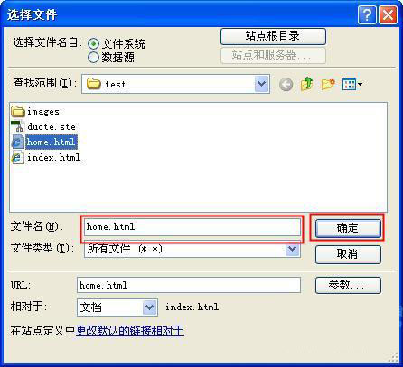Click the 取消 button
Screen dimensions: 403x367
click(x=348, y=254)
